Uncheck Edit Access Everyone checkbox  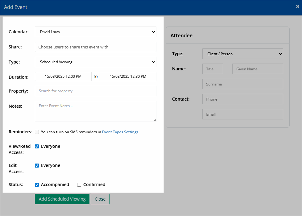coord(37,165)
